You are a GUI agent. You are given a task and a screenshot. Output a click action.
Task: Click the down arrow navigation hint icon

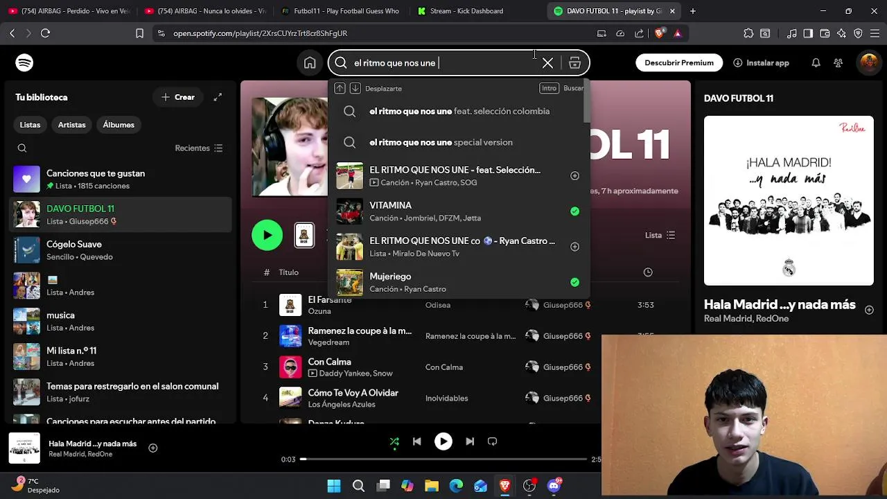click(355, 88)
